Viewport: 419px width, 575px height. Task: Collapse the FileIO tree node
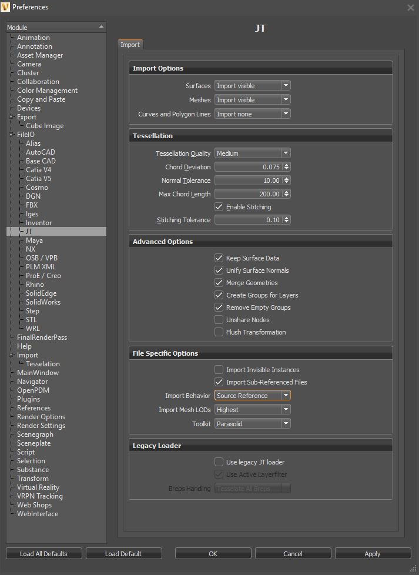11,135
